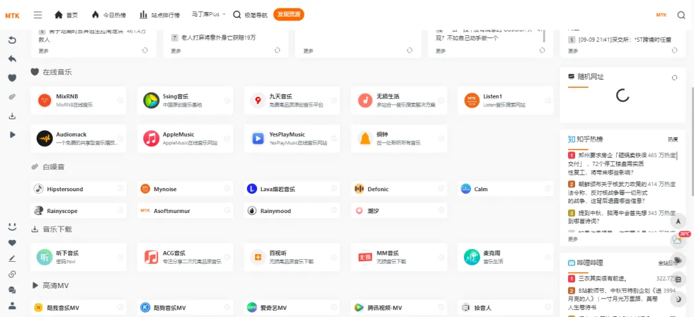Click the 铜钟 bell icon
Screen dimensions: 694x317
tap(365, 139)
